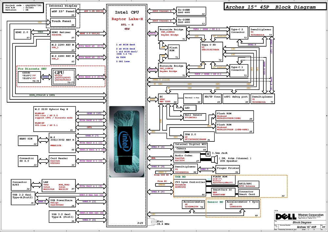Select So-DIMM on DDR5 Channel B

pos(192,21)
